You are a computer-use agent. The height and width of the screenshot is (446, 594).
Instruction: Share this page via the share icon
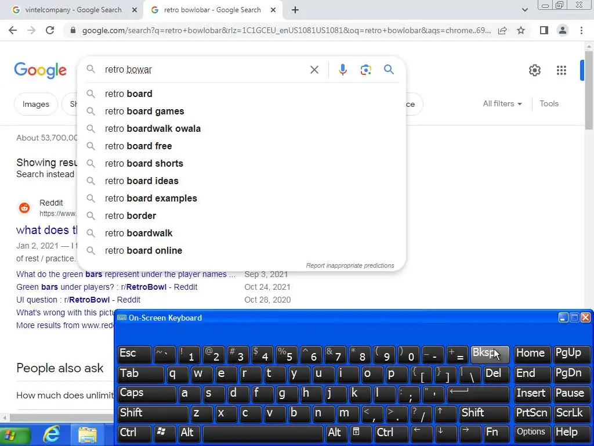pyautogui.click(x=502, y=30)
